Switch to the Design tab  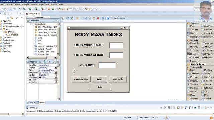40,102
